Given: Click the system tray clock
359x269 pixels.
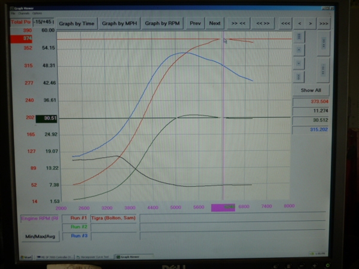Looking at the screenshot, I should tap(321, 253).
